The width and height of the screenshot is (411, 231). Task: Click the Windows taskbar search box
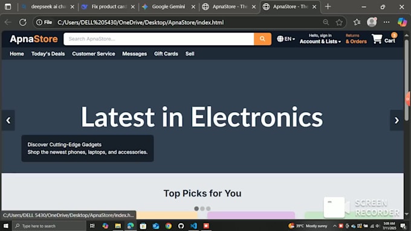(50, 226)
